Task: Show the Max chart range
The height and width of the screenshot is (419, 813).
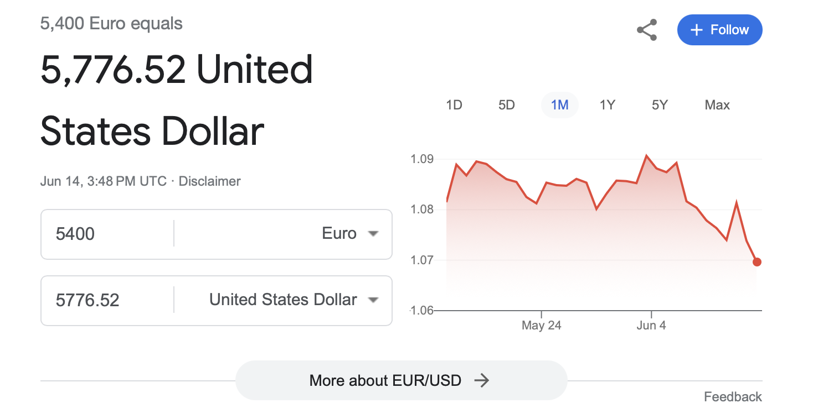Action: tap(717, 105)
